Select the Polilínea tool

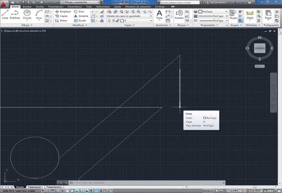tap(15, 15)
